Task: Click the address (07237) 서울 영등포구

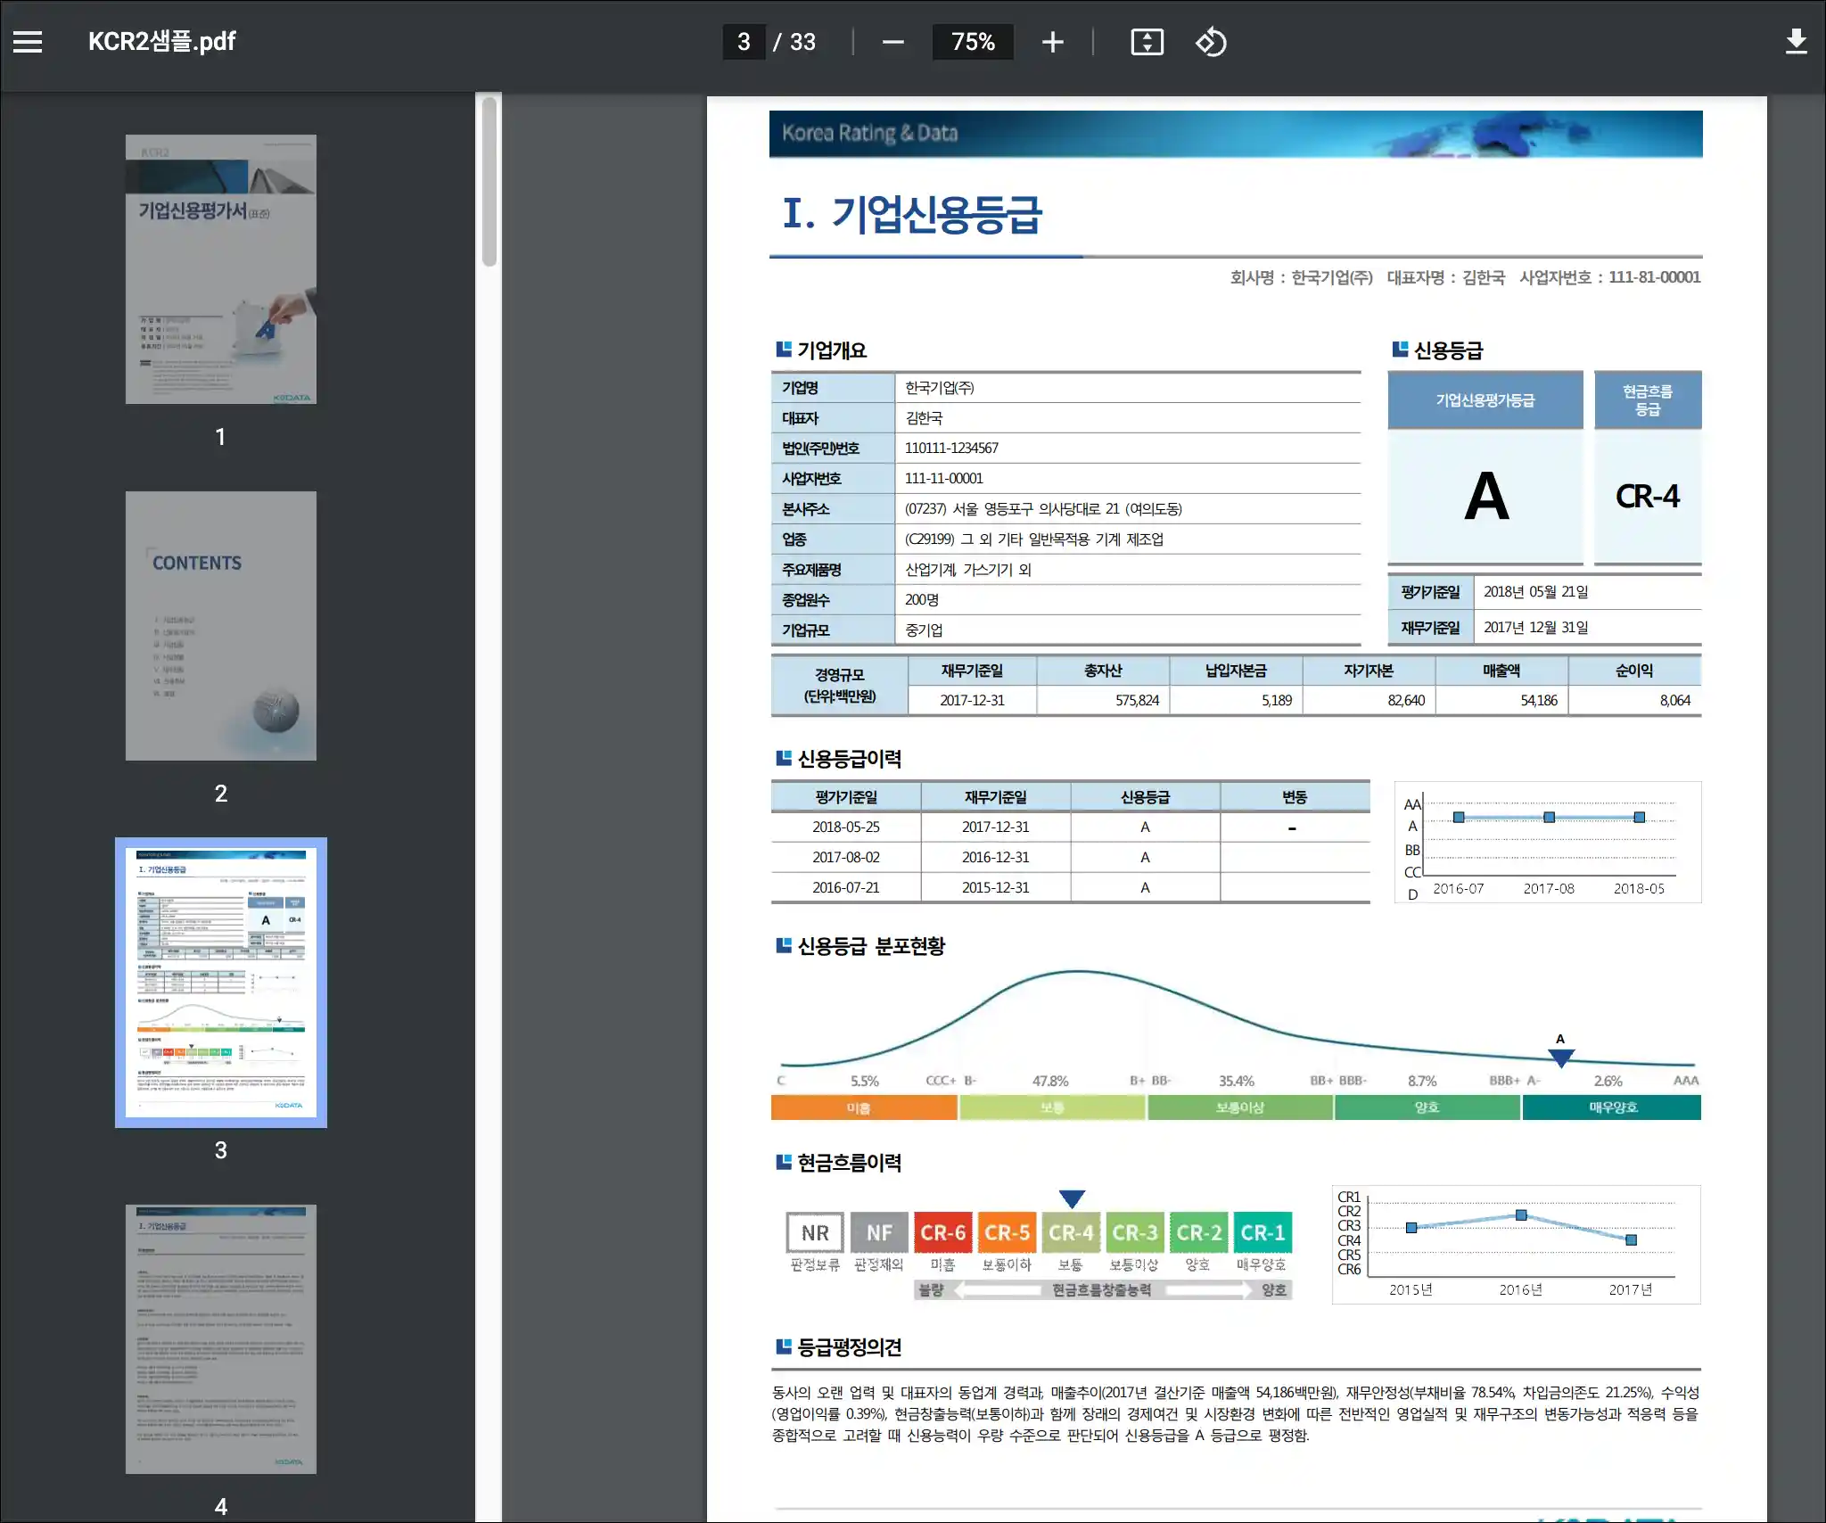Action: [1043, 509]
